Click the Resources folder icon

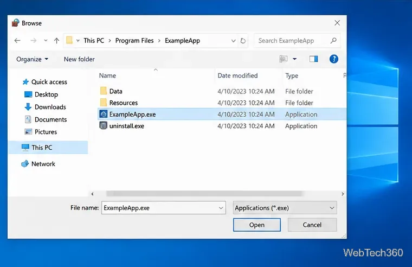(103, 103)
